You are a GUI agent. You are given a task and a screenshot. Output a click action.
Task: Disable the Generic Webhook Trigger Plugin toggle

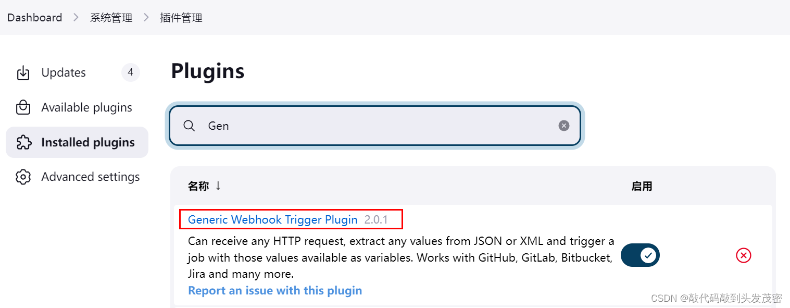[641, 255]
